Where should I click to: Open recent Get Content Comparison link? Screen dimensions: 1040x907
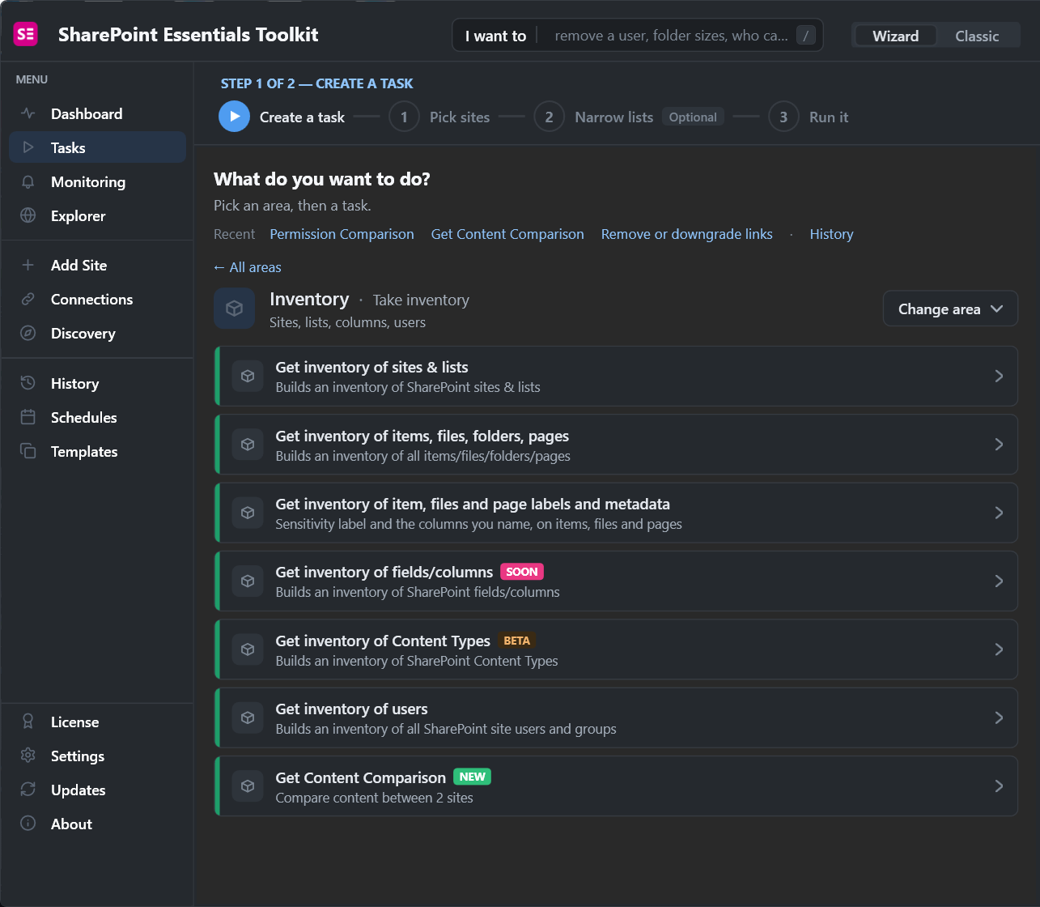pyautogui.click(x=507, y=234)
